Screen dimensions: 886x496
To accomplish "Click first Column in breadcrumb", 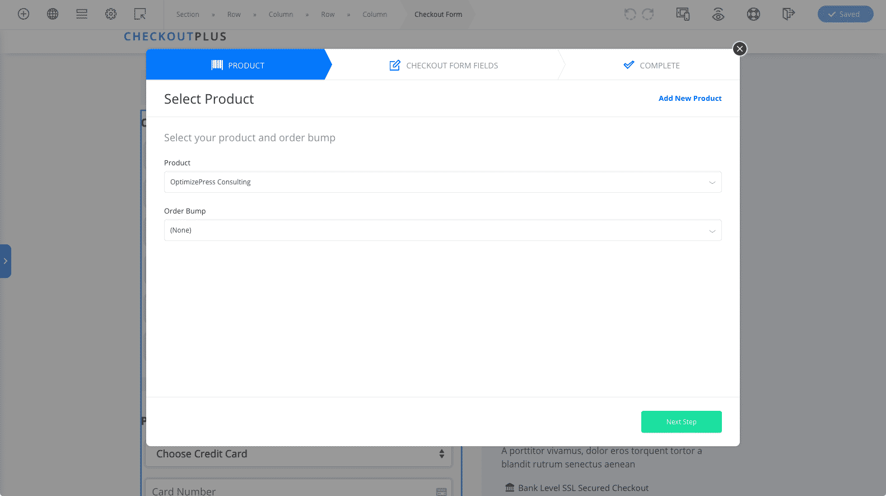I will [281, 15].
